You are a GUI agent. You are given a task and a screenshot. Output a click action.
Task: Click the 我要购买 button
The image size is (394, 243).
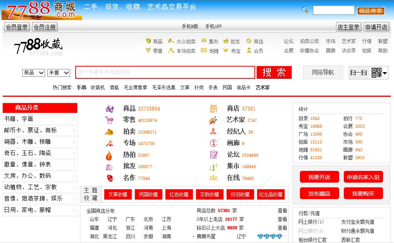coord(363,193)
